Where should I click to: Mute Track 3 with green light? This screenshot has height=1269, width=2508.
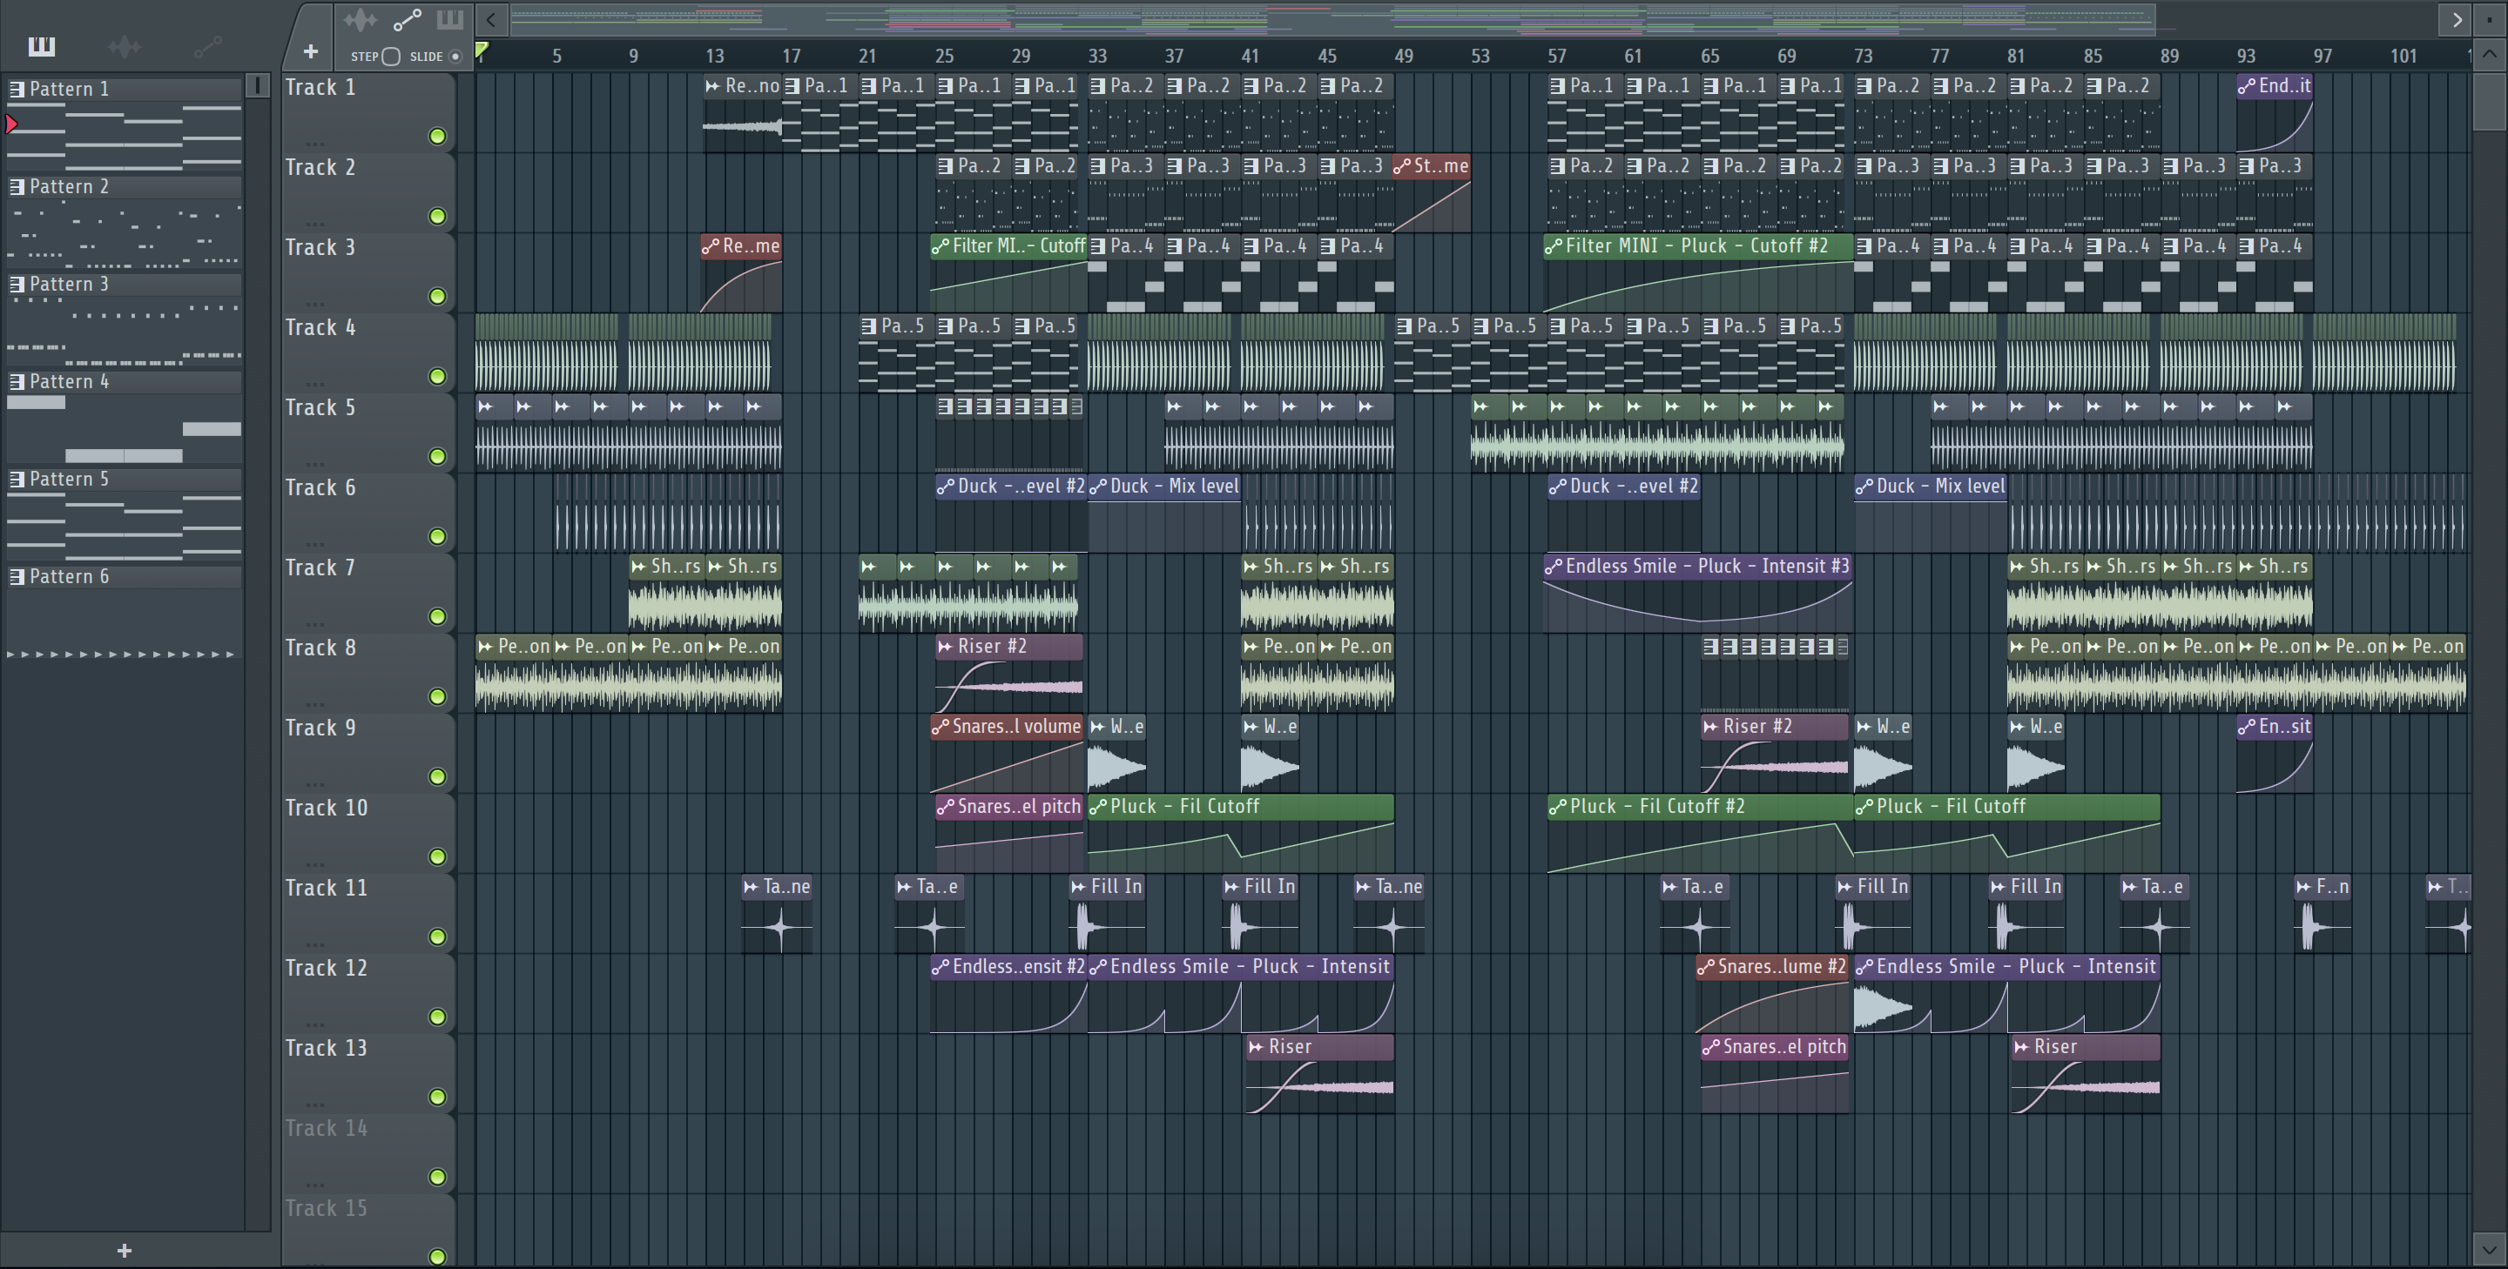(438, 296)
